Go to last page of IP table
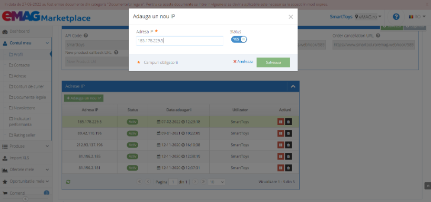The image size is (431, 202). click(x=203, y=182)
